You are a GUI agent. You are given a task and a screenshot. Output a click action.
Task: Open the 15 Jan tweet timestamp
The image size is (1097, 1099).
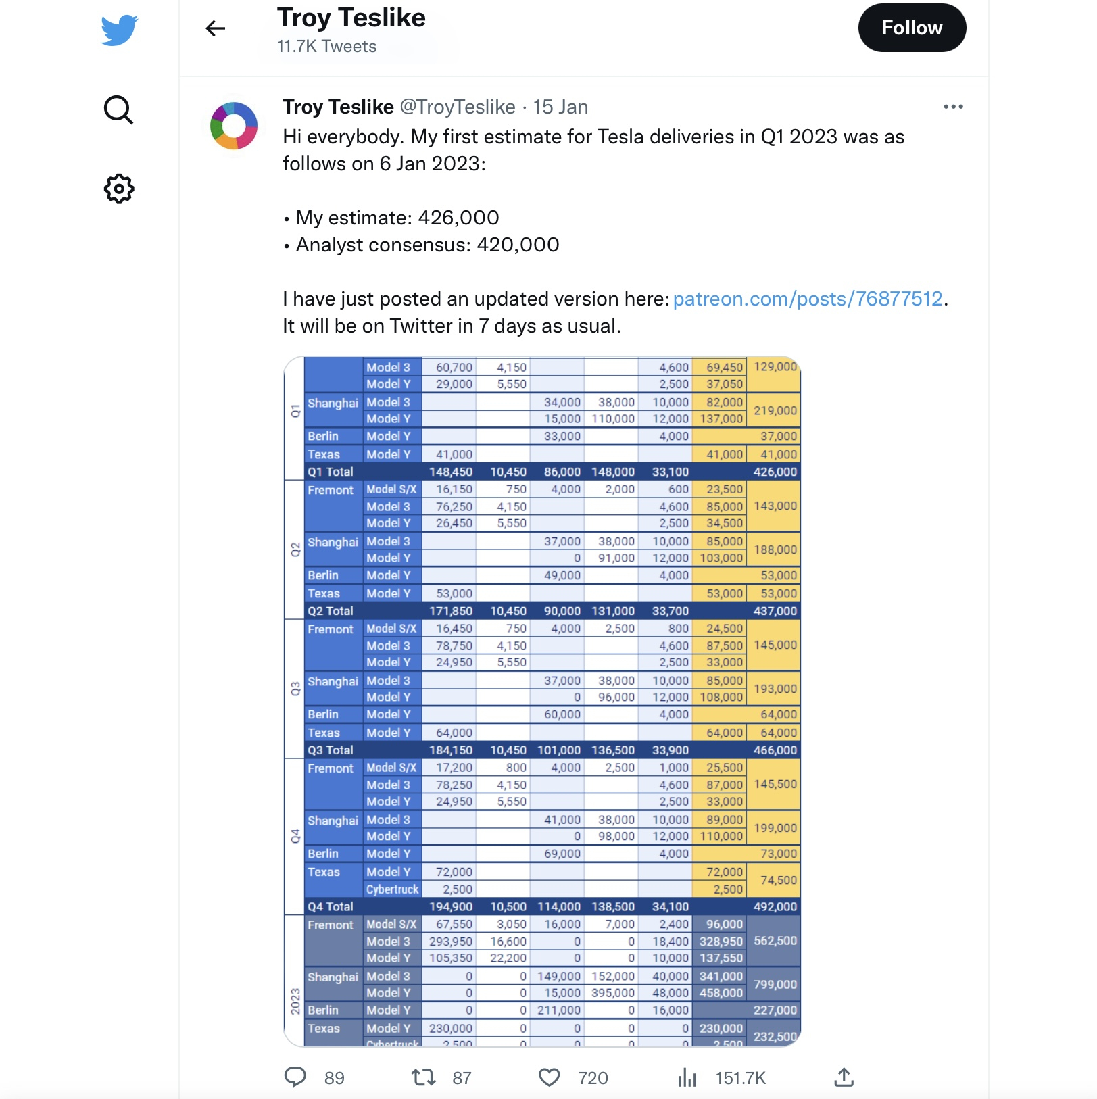coord(560,107)
